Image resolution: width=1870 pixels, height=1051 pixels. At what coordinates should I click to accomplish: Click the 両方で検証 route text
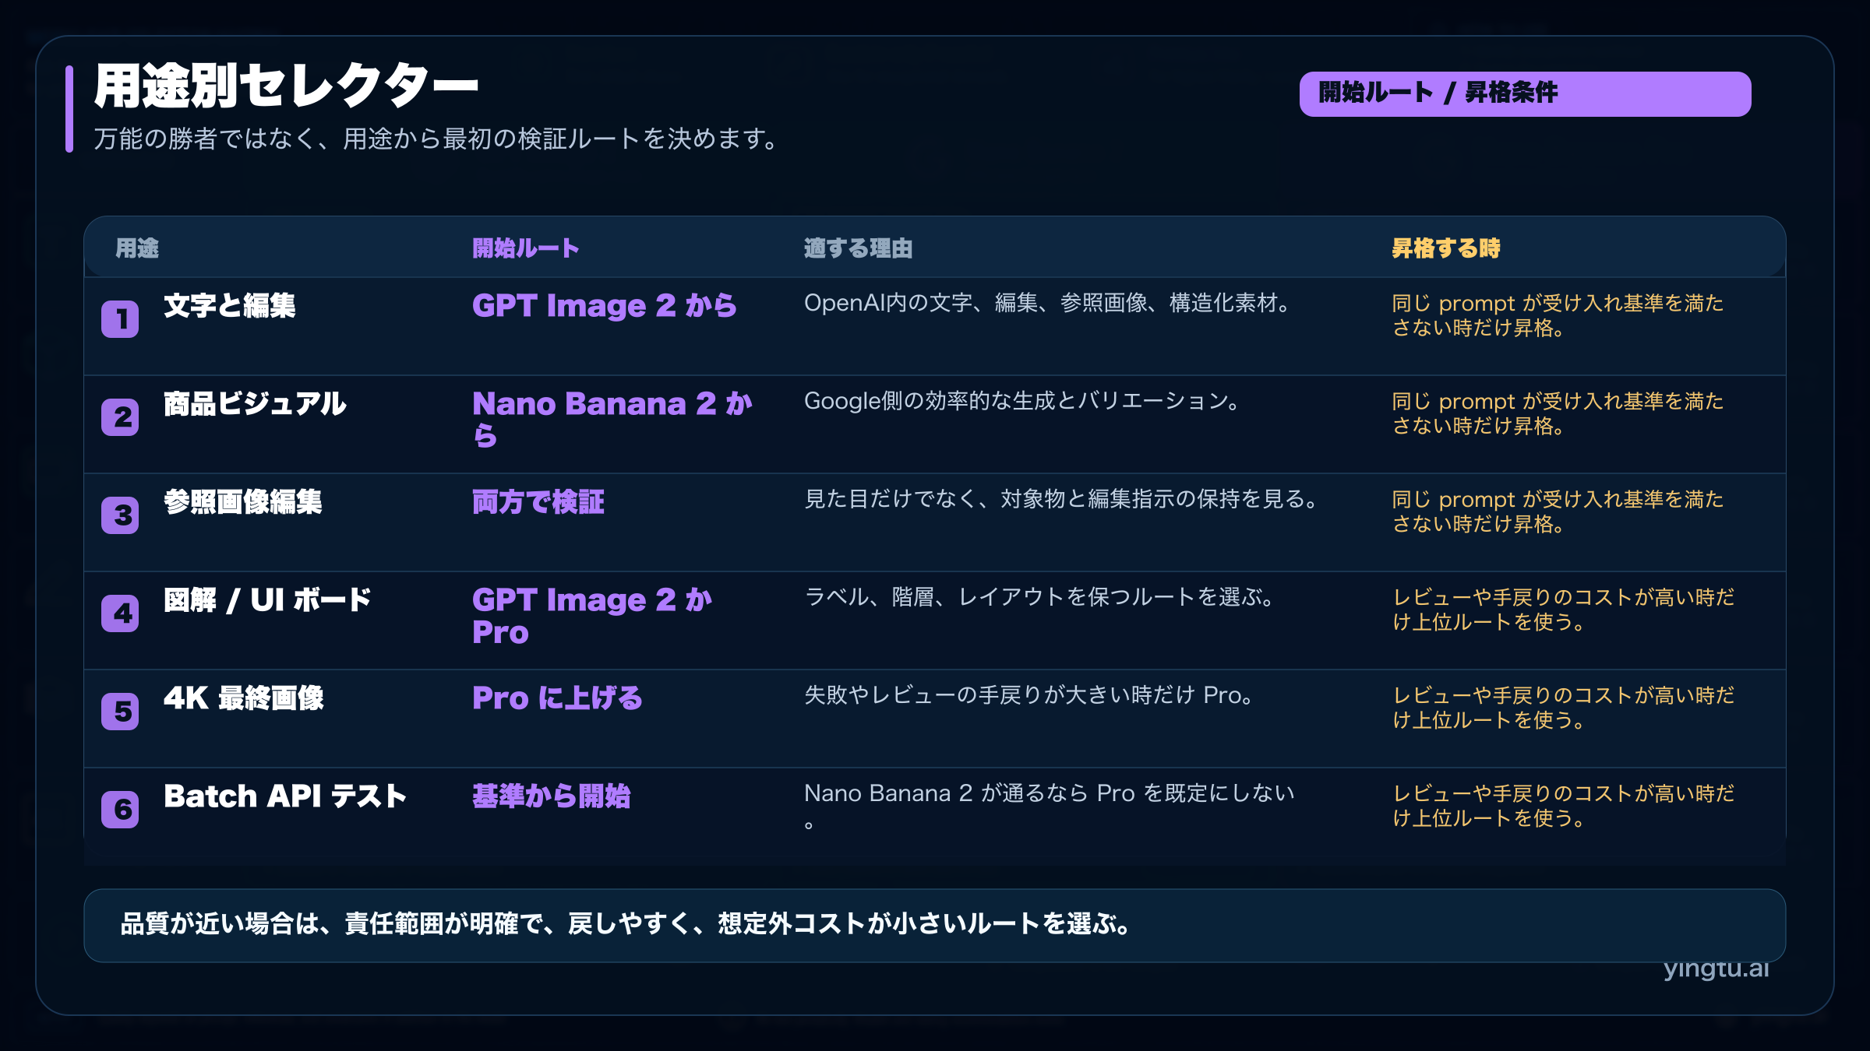[537, 503]
